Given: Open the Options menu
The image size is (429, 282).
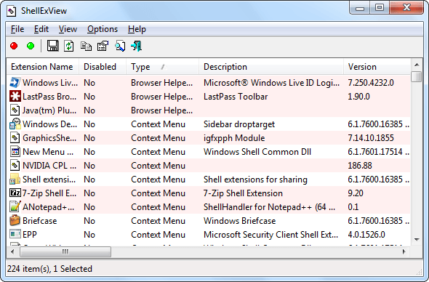Looking at the screenshot, I should pos(103,29).
